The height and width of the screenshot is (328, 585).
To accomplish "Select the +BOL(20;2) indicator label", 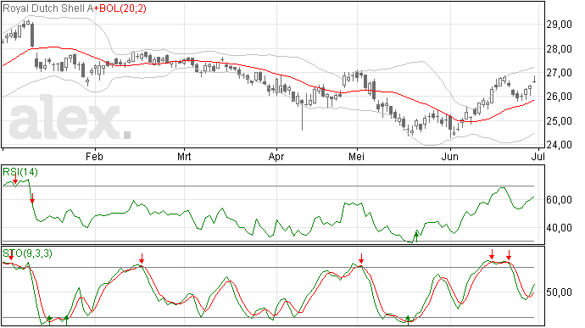I will [120, 8].
